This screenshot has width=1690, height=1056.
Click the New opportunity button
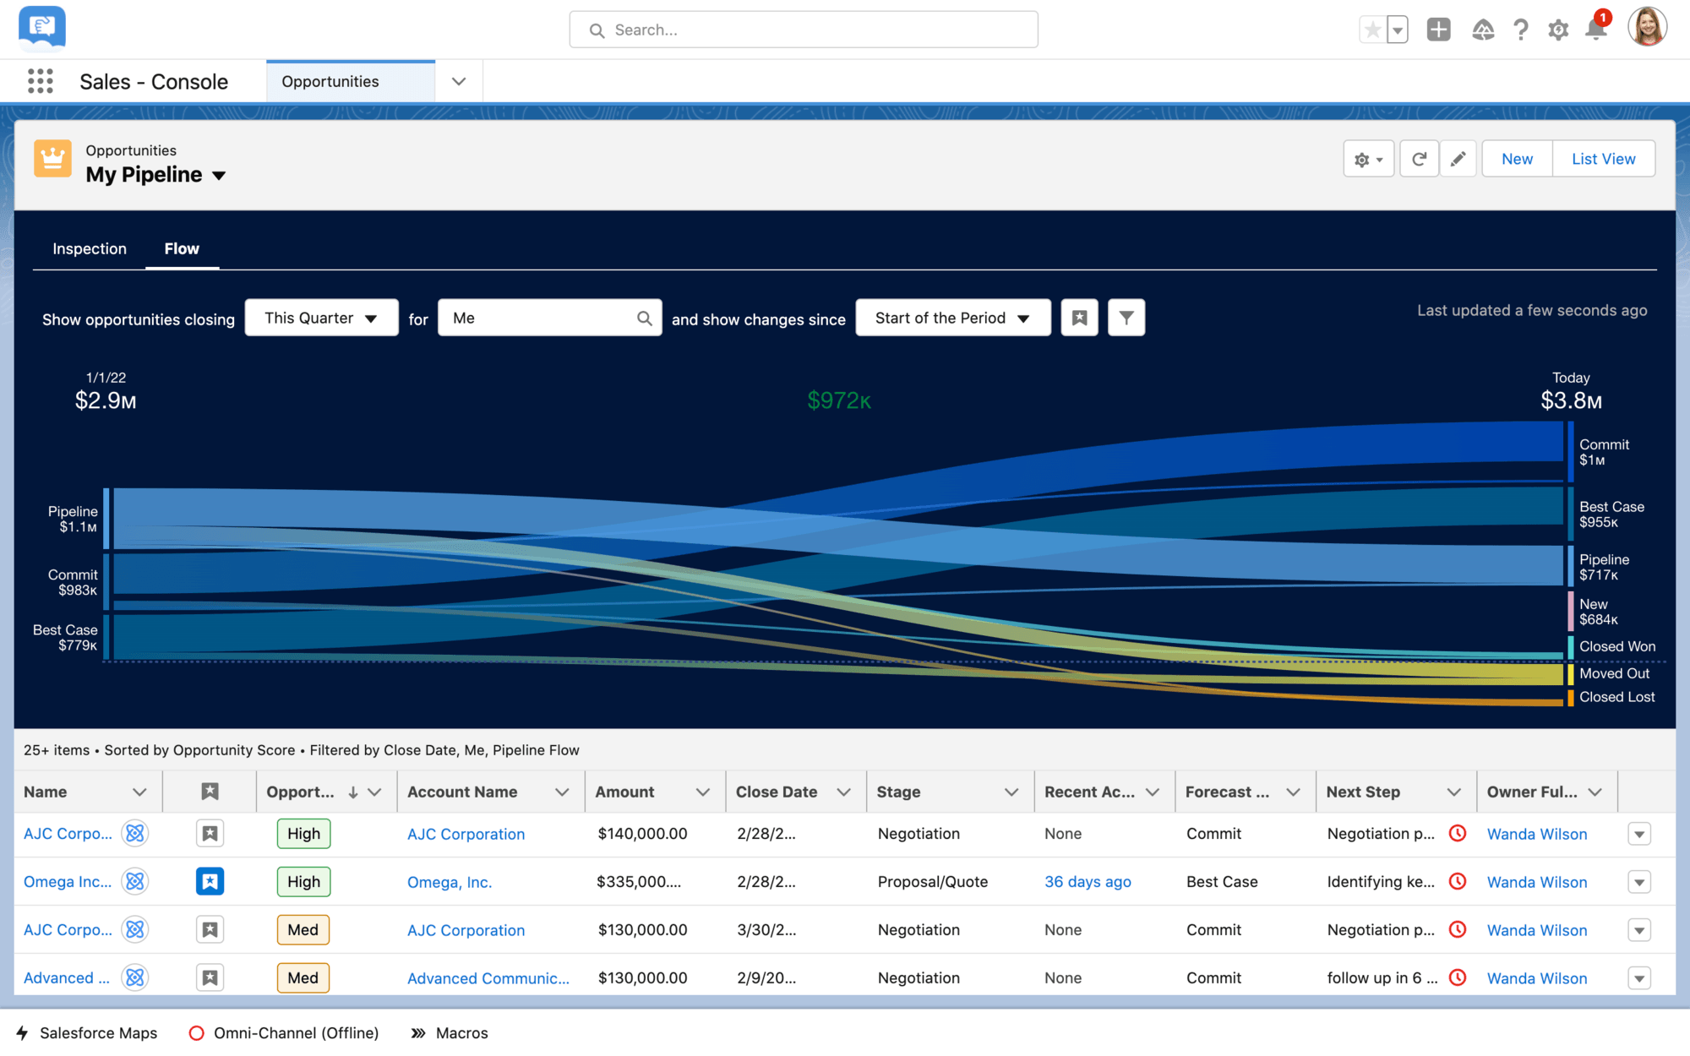[1516, 157]
